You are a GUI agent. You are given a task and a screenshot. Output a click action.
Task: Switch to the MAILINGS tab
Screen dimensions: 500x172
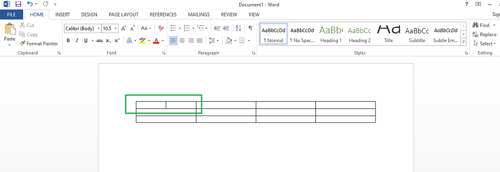click(x=199, y=15)
